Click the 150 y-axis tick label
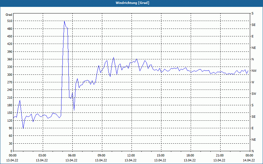 click(10, 113)
